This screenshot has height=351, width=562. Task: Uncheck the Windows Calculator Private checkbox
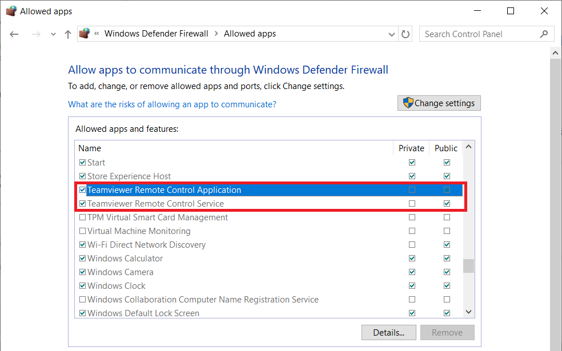coord(412,258)
